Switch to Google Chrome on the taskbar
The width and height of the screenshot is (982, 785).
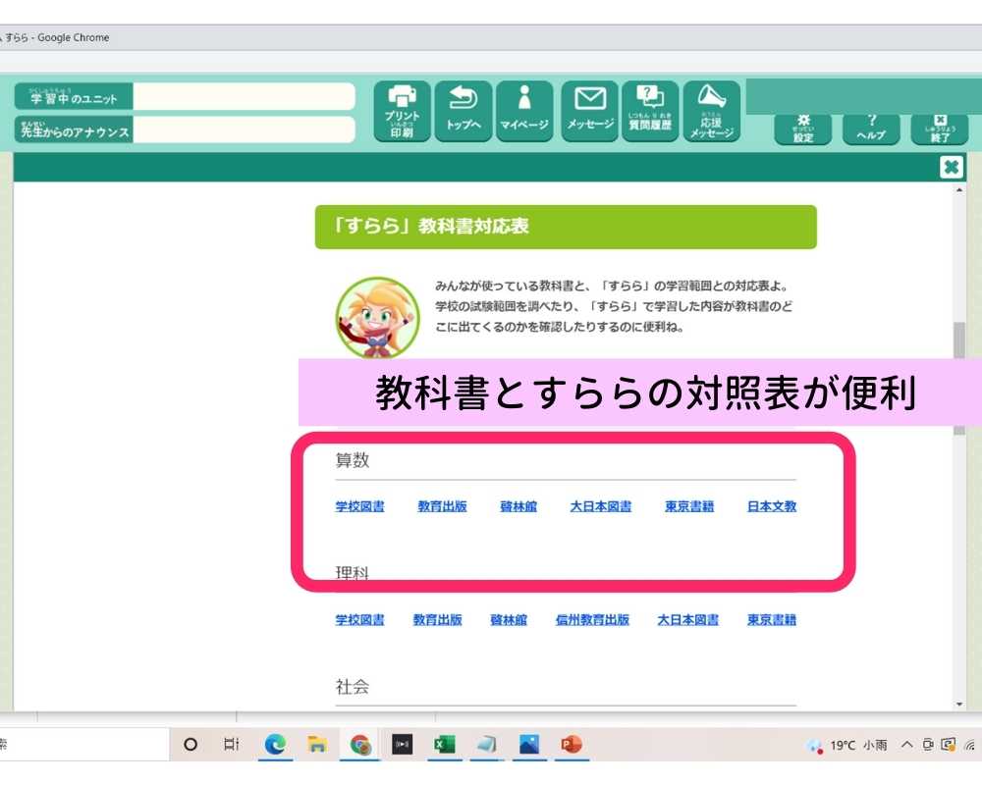[x=360, y=745]
